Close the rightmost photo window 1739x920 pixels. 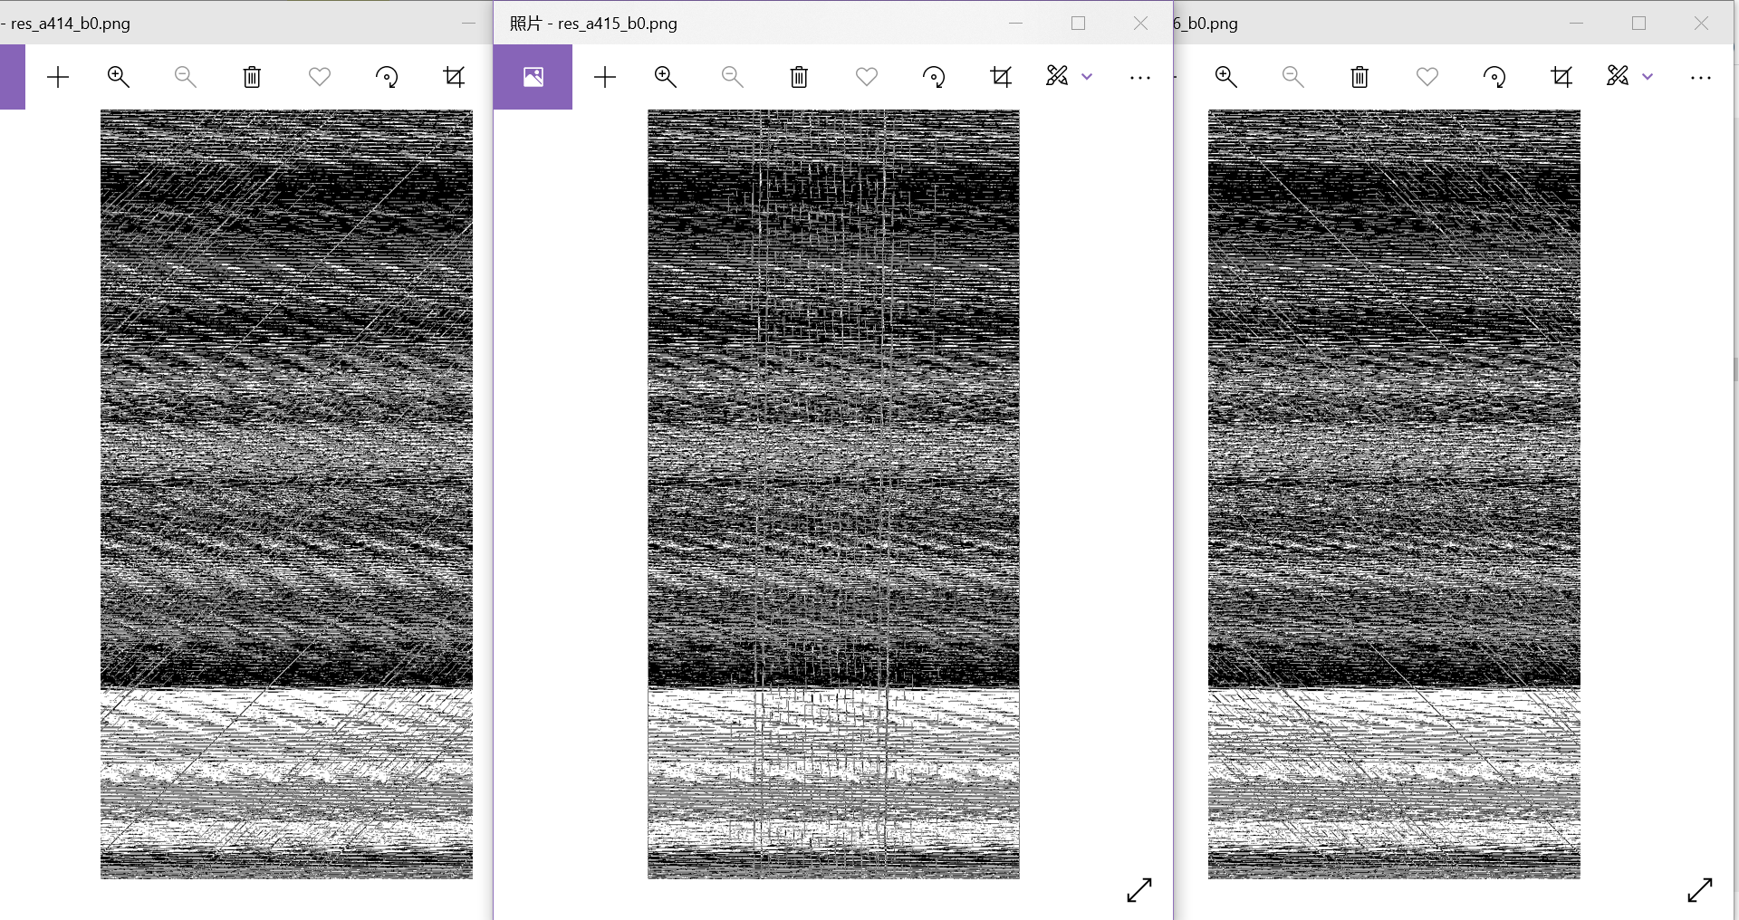1701,24
